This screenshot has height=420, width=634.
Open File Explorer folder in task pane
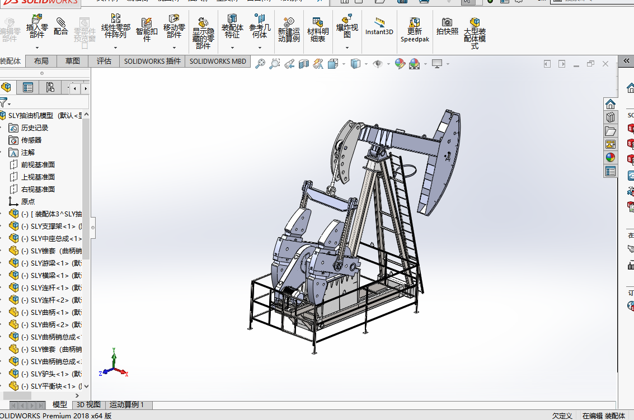(610, 131)
